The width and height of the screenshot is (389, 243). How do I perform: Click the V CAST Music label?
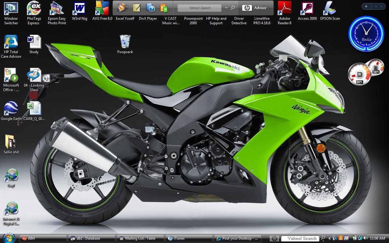171,21
